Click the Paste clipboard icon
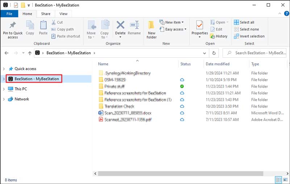290x184 pixels. tap(43, 25)
